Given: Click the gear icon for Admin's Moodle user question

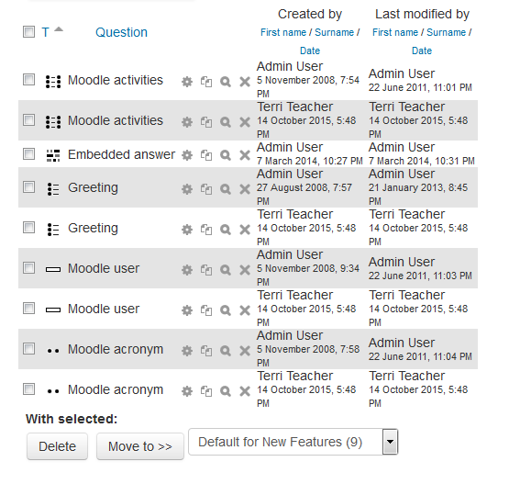Looking at the screenshot, I should pos(187,270).
